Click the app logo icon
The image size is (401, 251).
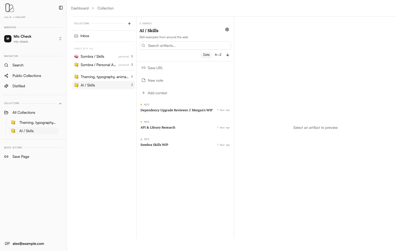click(x=9, y=8)
